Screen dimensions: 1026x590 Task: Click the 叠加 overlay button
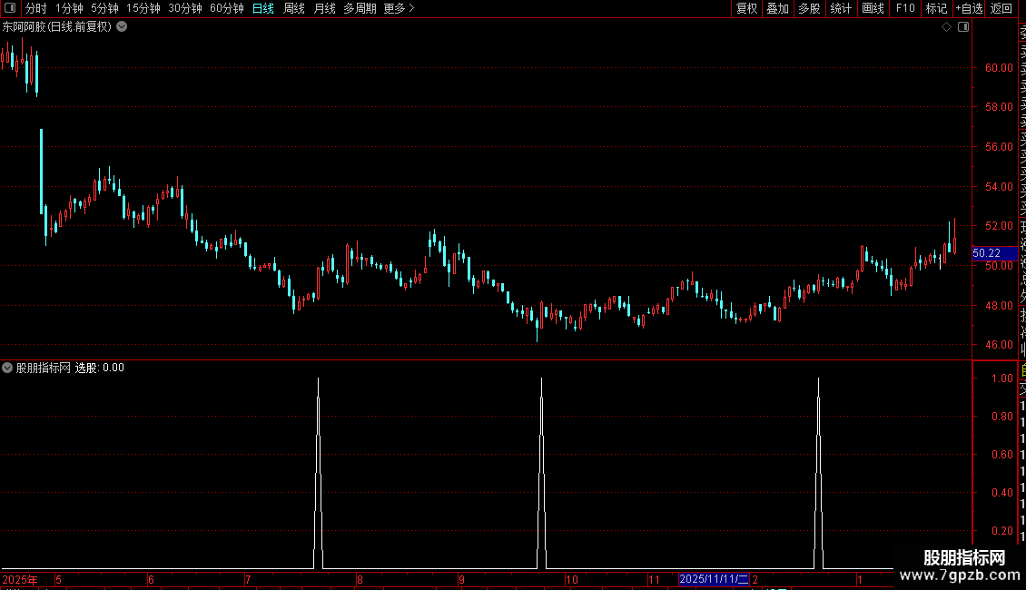[x=778, y=8]
